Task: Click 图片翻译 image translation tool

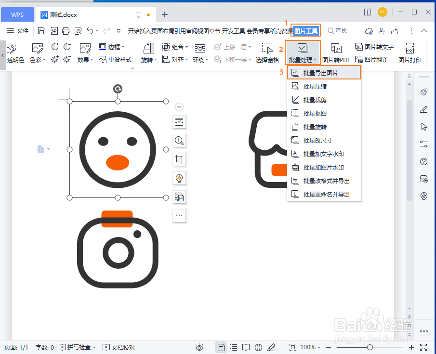Action: pos(371,60)
